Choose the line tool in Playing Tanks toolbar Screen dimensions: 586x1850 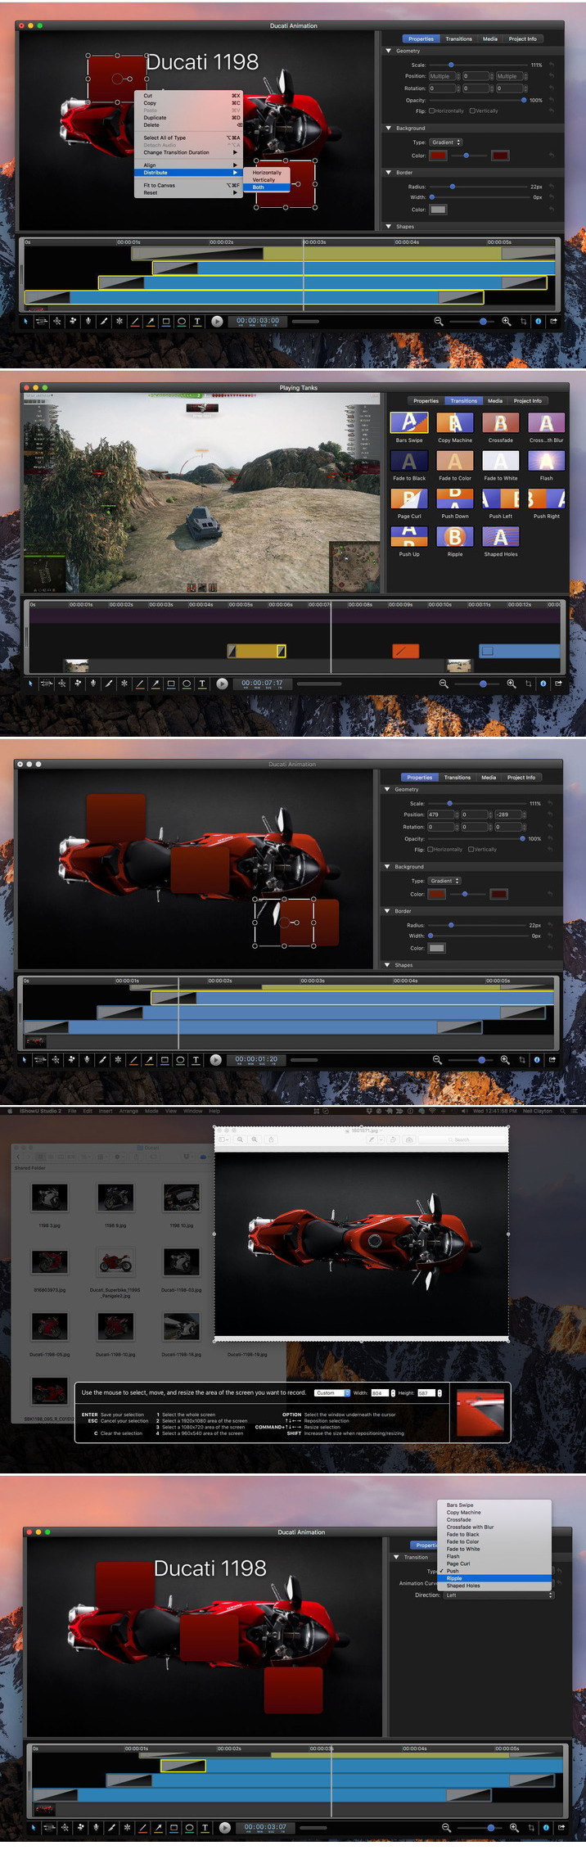[140, 684]
